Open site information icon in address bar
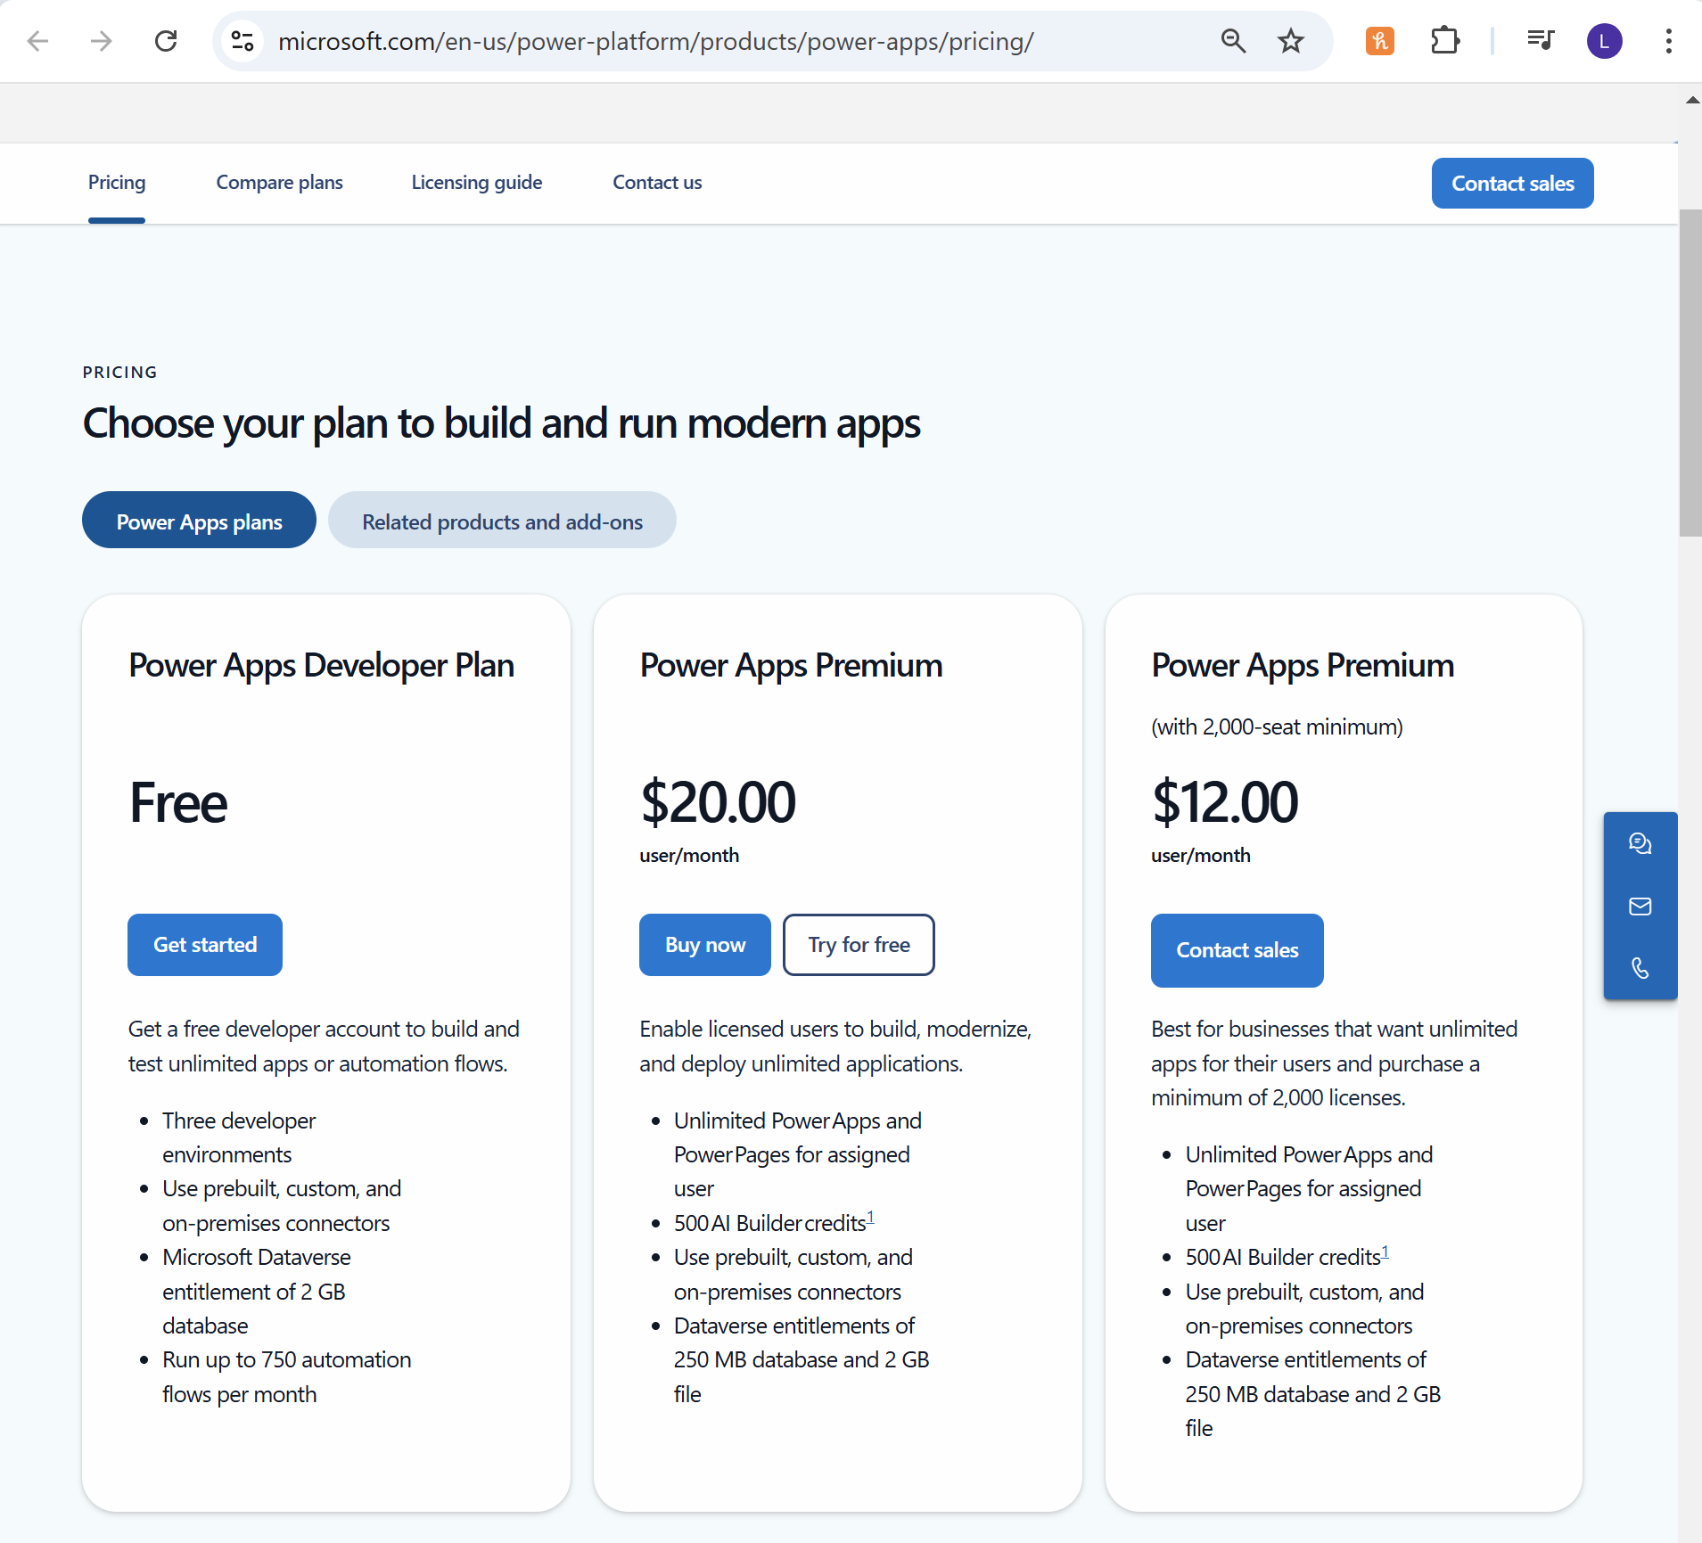Viewport: 1702px width, 1543px height. pyautogui.click(x=243, y=41)
